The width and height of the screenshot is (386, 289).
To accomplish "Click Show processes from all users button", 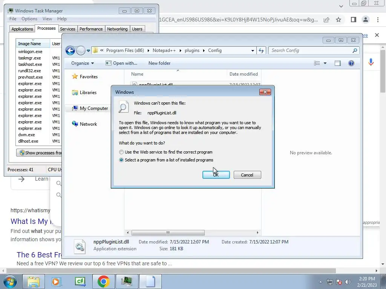I will click(x=39, y=153).
